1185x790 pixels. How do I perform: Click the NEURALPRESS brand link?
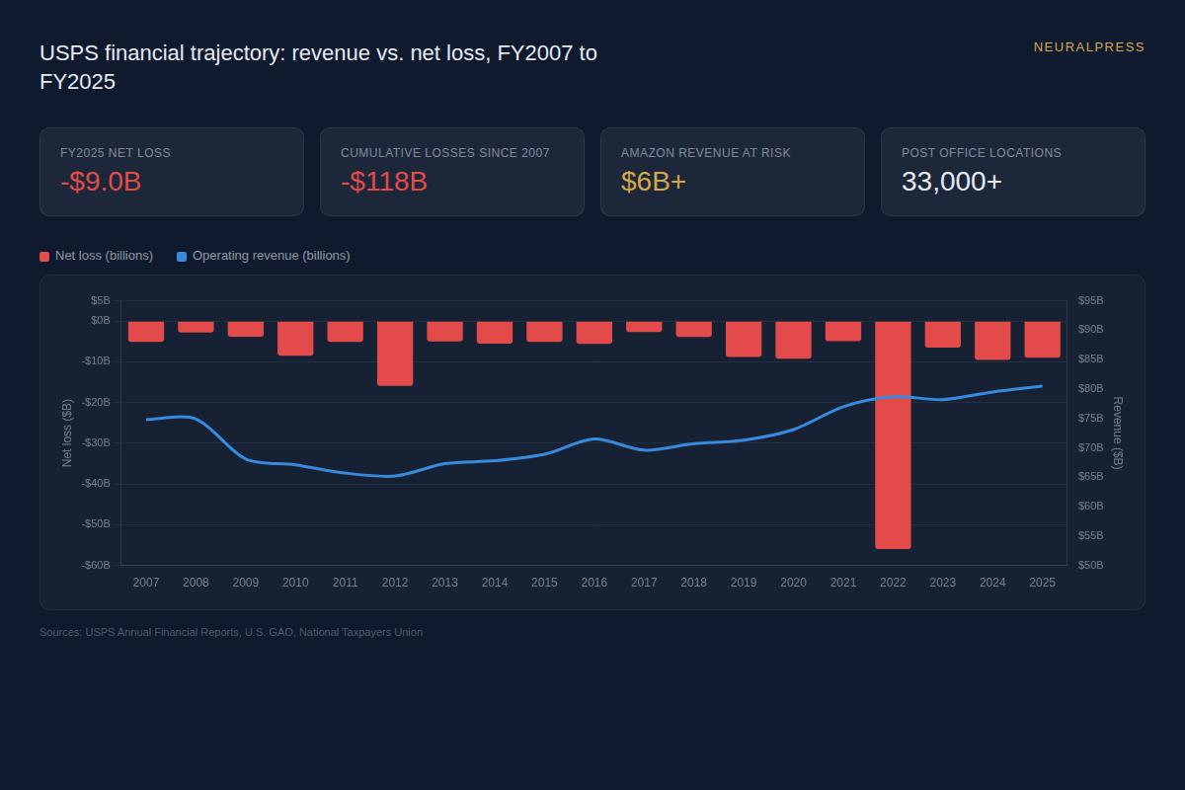pos(1089,47)
